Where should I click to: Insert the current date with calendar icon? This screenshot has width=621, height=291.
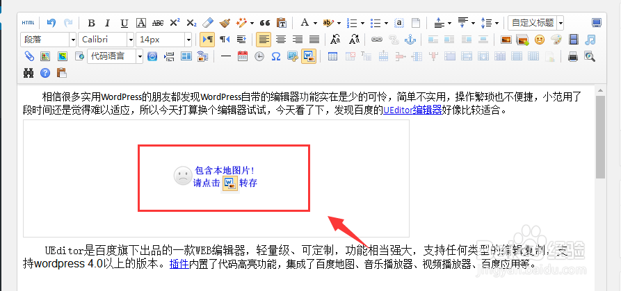click(243, 56)
